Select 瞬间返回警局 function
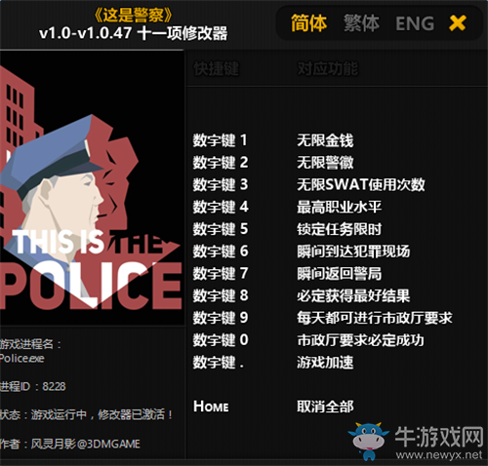This screenshot has height=466, width=488. pyautogui.click(x=339, y=274)
